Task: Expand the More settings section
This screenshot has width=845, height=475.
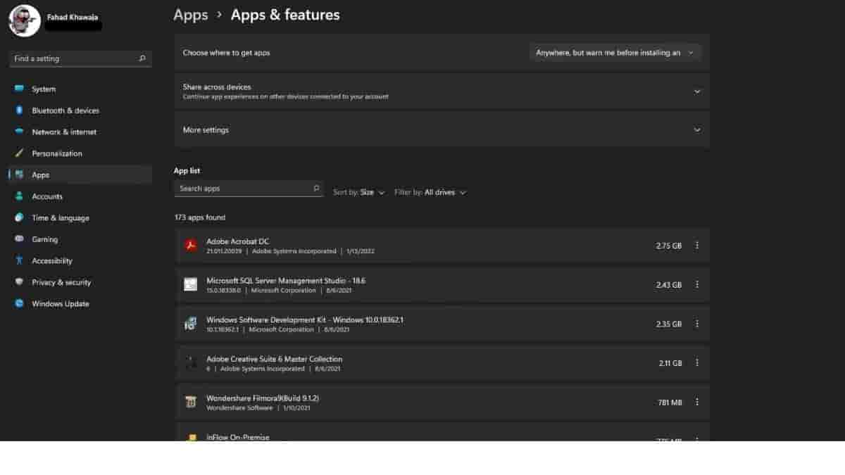Action: 697,130
